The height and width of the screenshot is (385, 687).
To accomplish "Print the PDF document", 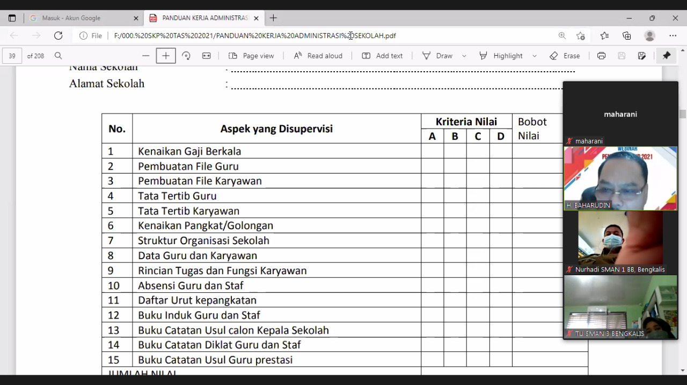I will [x=601, y=56].
